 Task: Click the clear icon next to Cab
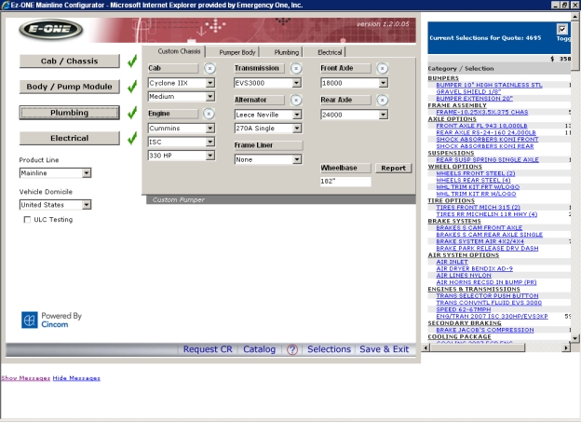pyautogui.click(x=209, y=68)
